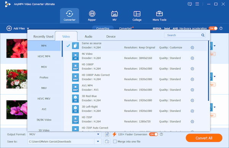The height and width of the screenshot is (148, 229).
Task: Open the hamburger menu in title bar
Action: pyautogui.click(x=197, y=4)
